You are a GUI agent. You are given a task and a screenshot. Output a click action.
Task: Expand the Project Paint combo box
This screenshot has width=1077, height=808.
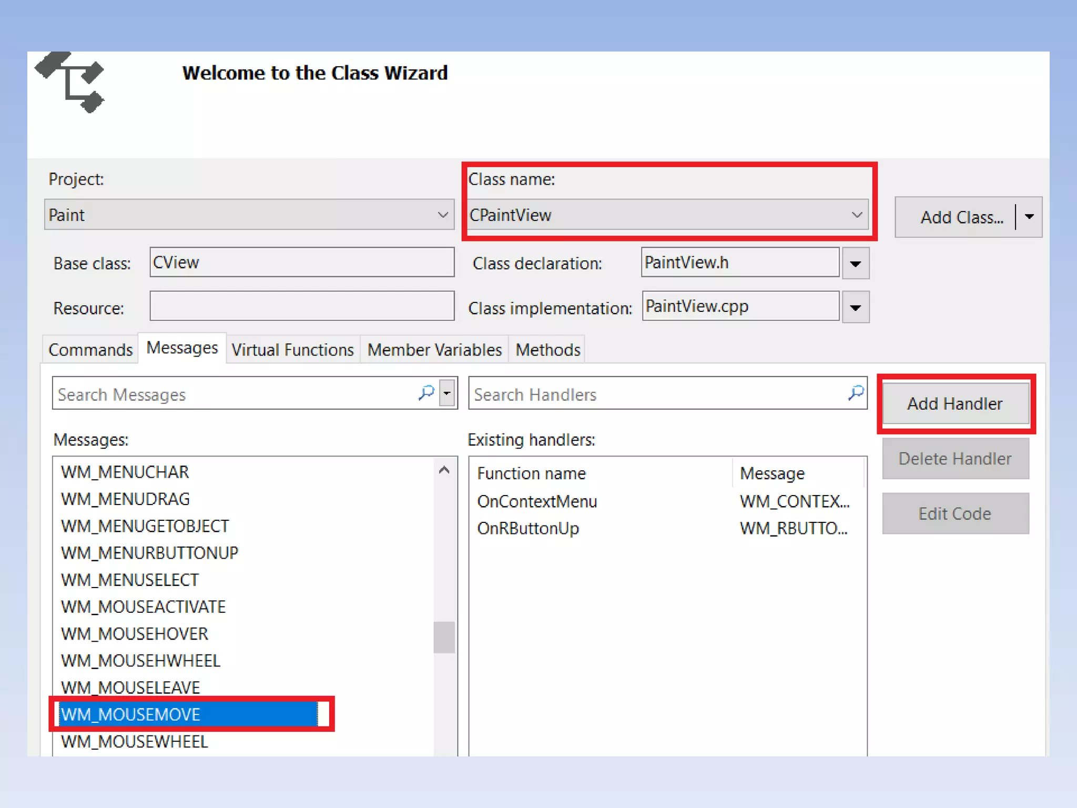tap(443, 215)
